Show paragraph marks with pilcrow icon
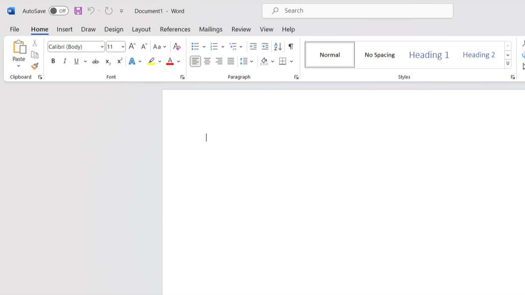This screenshot has width=525, height=295. (290, 46)
